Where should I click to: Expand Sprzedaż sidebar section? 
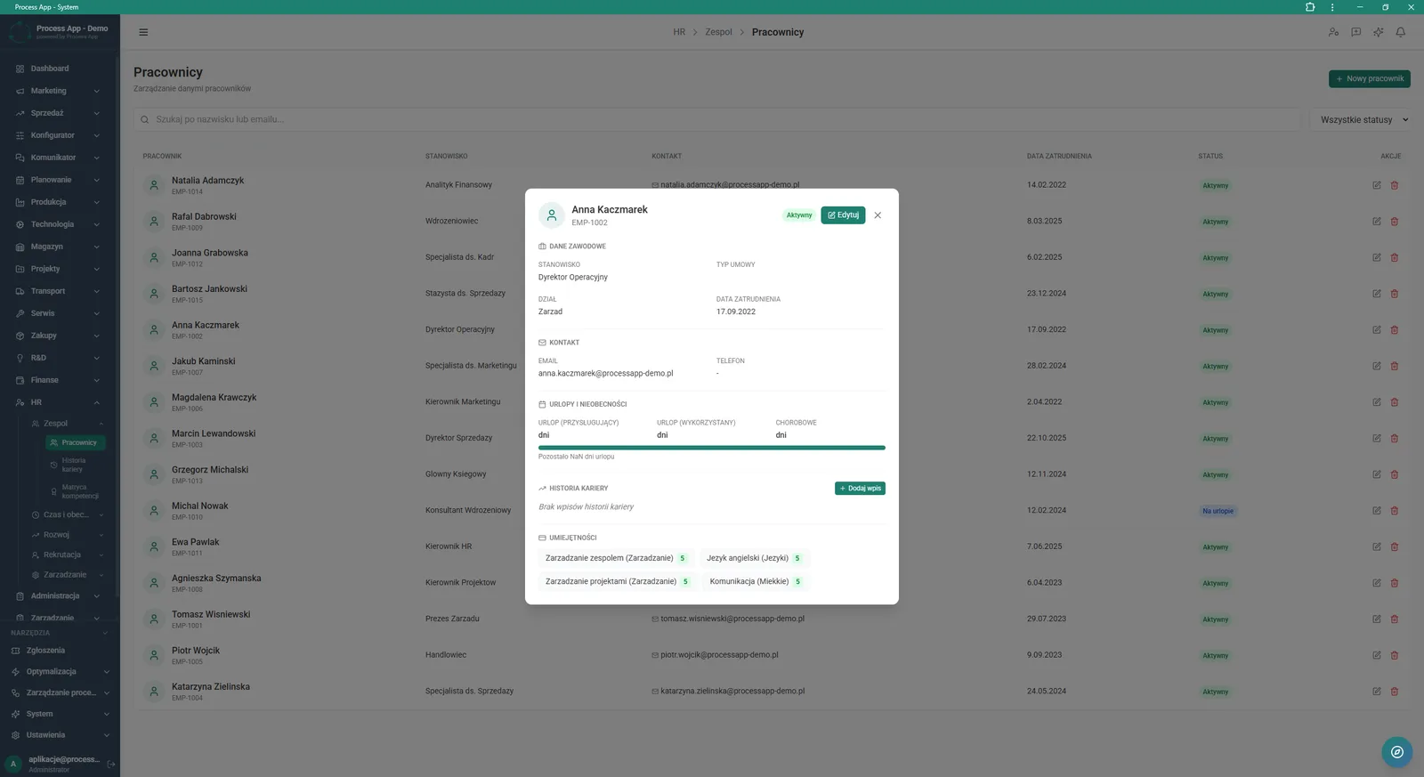[59, 113]
